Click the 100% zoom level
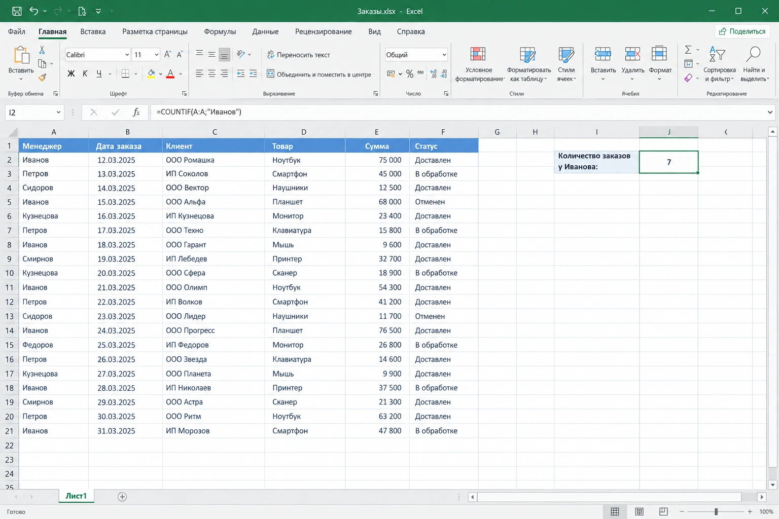 click(766, 511)
